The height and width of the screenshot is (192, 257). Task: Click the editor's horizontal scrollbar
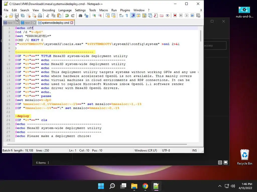[97, 144]
